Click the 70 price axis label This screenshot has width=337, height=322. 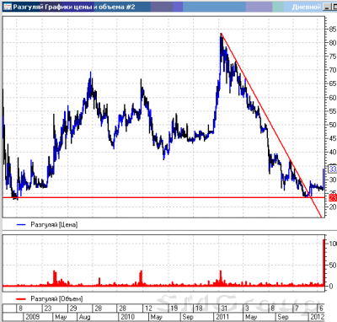[333, 70]
